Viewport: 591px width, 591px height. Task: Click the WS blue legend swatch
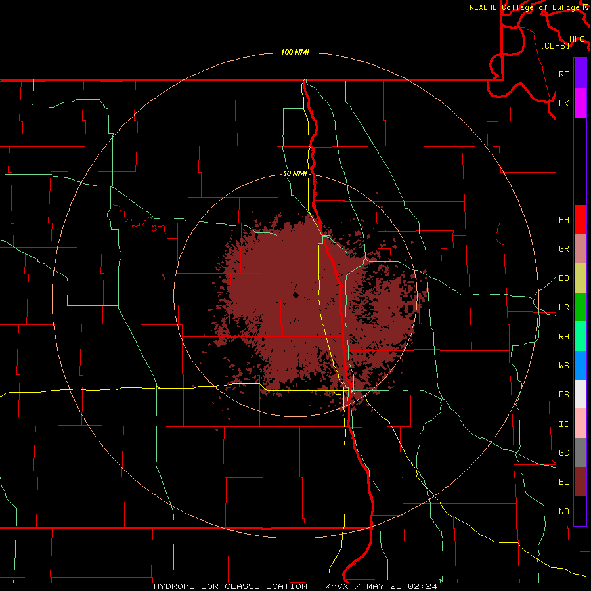580,365
